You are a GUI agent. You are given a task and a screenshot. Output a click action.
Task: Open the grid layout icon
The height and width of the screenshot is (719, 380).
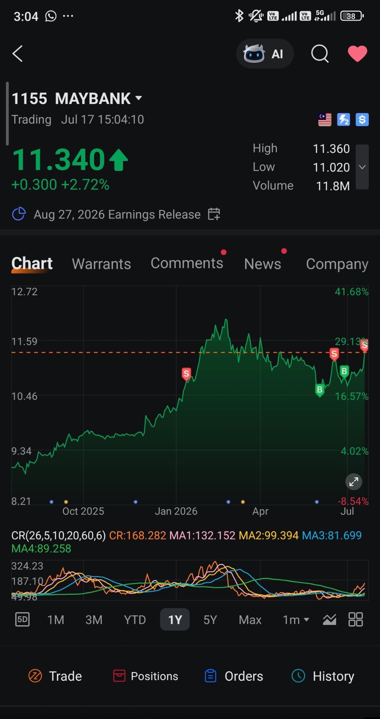355,620
